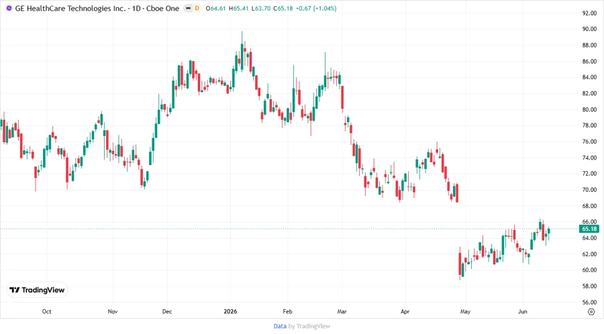Click the 'by TradingView' attribution text
The width and height of the screenshot is (604, 334).
pos(309,327)
